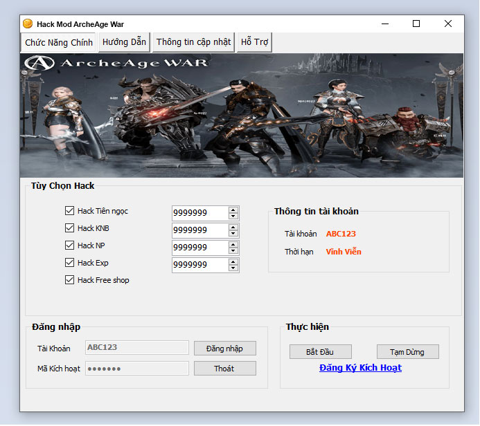
Task: Decrease Hack NP value with down arrow
Action: pyautogui.click(x=233, y=250)
